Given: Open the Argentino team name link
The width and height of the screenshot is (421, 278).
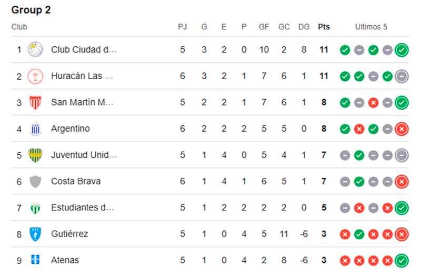Looking at the screenshot, I should point(71,129).
